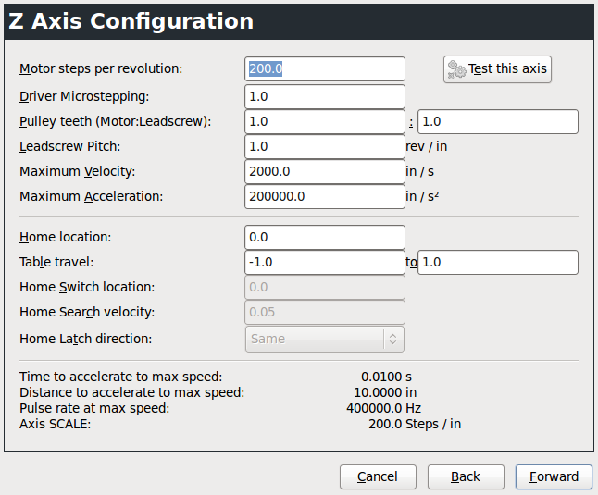
Task: Edit the Maximum Acceleration value
Action: pos(325,197)
